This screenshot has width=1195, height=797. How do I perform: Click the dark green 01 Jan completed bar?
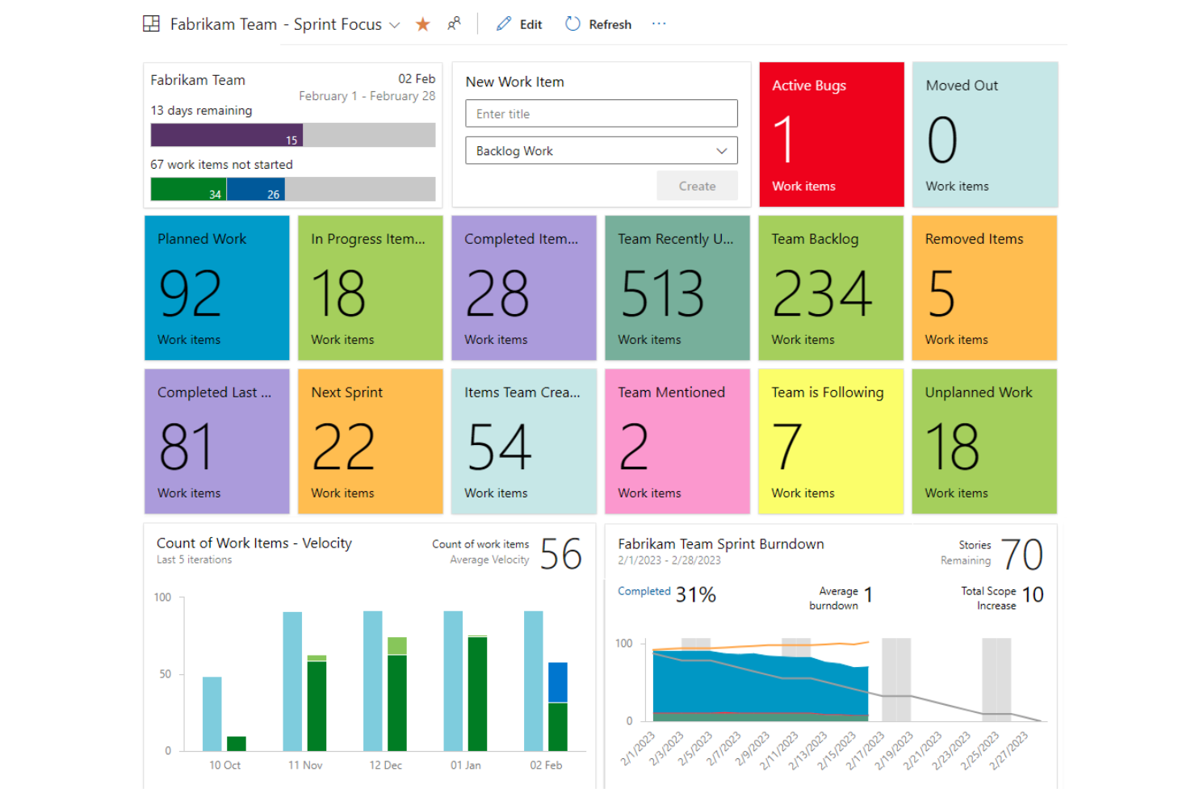(477, 694)
